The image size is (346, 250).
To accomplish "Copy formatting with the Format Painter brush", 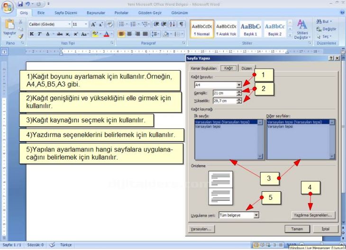I will pyautogui.click(x=20, y=36).
